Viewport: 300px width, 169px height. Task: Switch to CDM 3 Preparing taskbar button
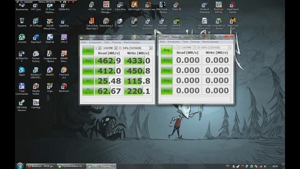click(x=101, y=166)
